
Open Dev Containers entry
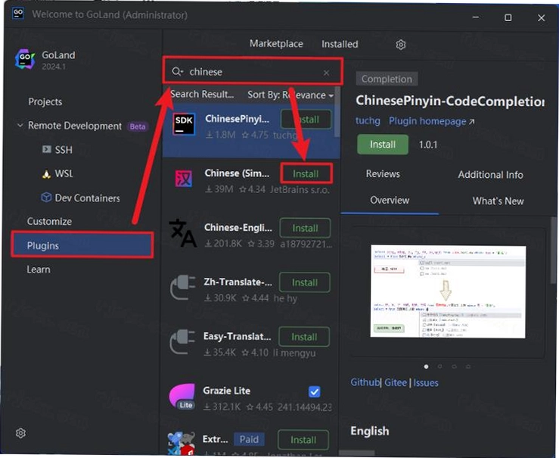pyautogui.click(x=87, y=198)
